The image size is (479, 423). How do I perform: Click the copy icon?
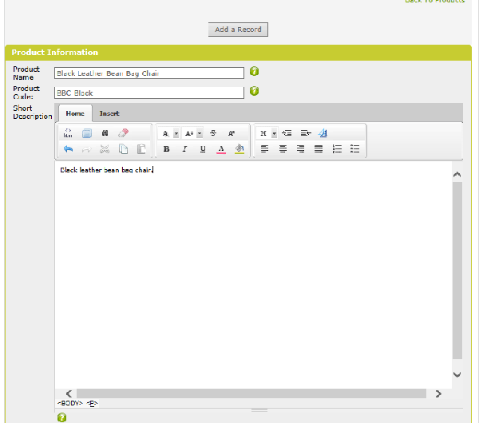(x=123, y=149)
